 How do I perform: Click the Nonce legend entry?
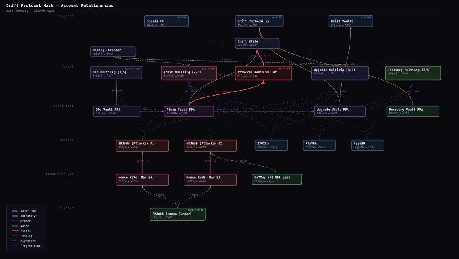pyautogui.click(x=21, y=226)
